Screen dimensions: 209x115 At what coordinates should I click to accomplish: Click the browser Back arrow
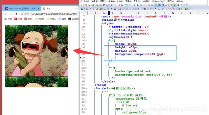coord(6,14)
